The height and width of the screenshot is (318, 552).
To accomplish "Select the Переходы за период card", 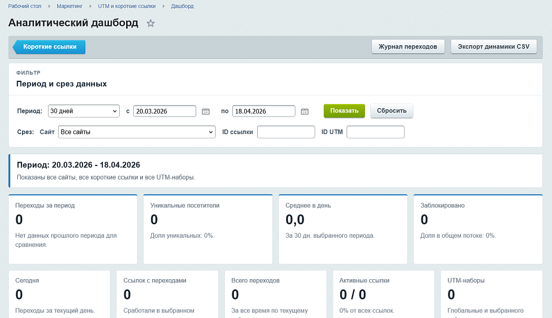I will click(73, 229).
